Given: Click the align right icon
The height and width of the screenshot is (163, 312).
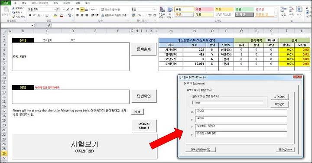Looking at the screenshot, I should 86,15.
